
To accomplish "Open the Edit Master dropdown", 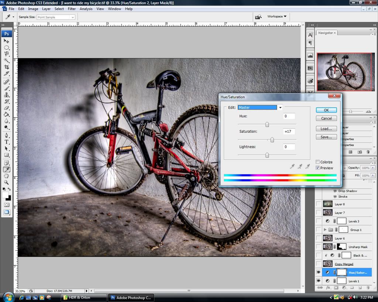I will tap(280, 108).
